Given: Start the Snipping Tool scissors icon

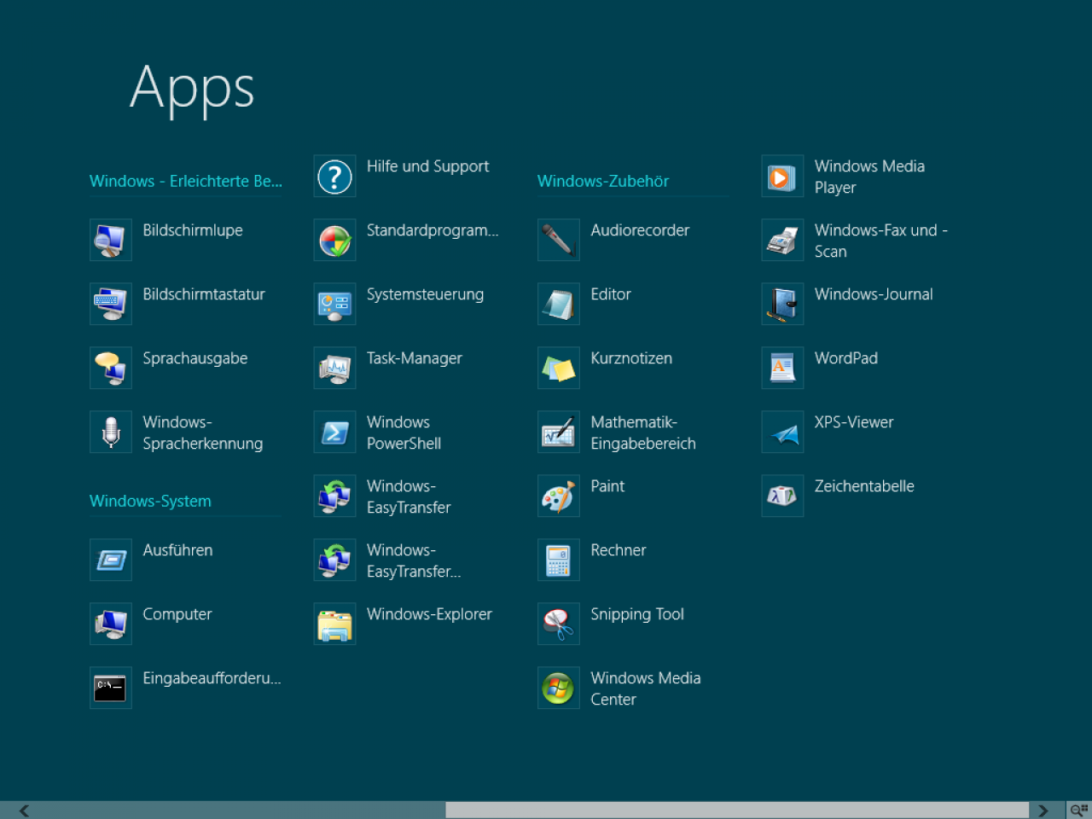Looking at the screenshot, I should 559,624.
